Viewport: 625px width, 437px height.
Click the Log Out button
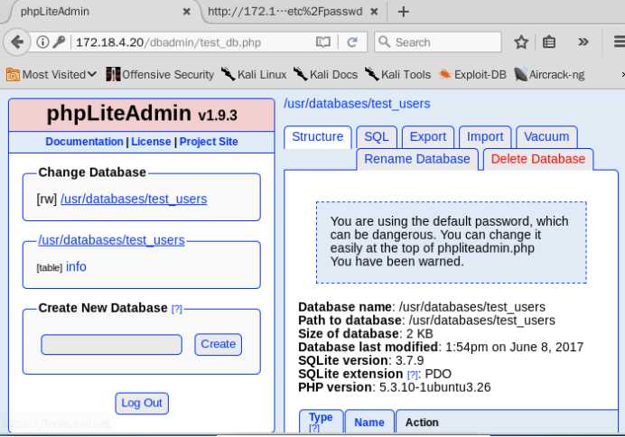(142, 403)
